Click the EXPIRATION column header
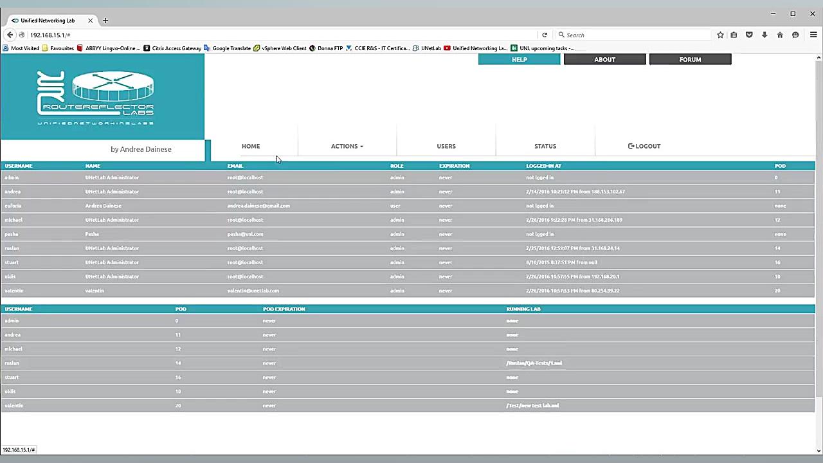Screen dimensions: 823x463 click(454, 166)
